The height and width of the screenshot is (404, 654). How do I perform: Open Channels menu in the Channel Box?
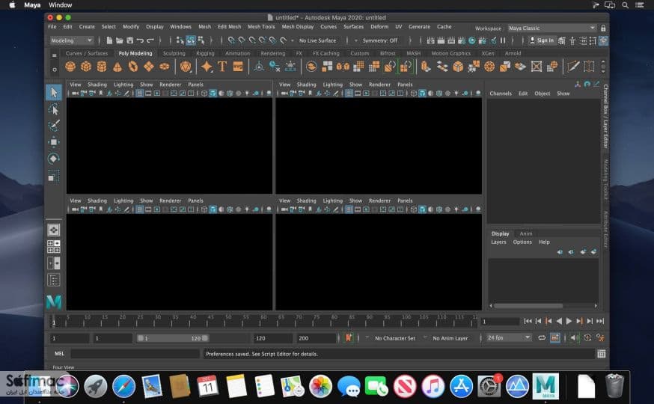[x=501, y=94]
